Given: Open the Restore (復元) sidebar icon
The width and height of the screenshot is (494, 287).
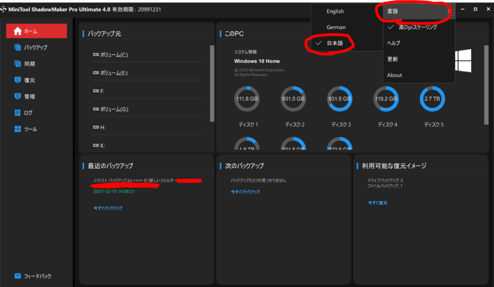Looking at the screenshot, I should (x=18, y=80).
